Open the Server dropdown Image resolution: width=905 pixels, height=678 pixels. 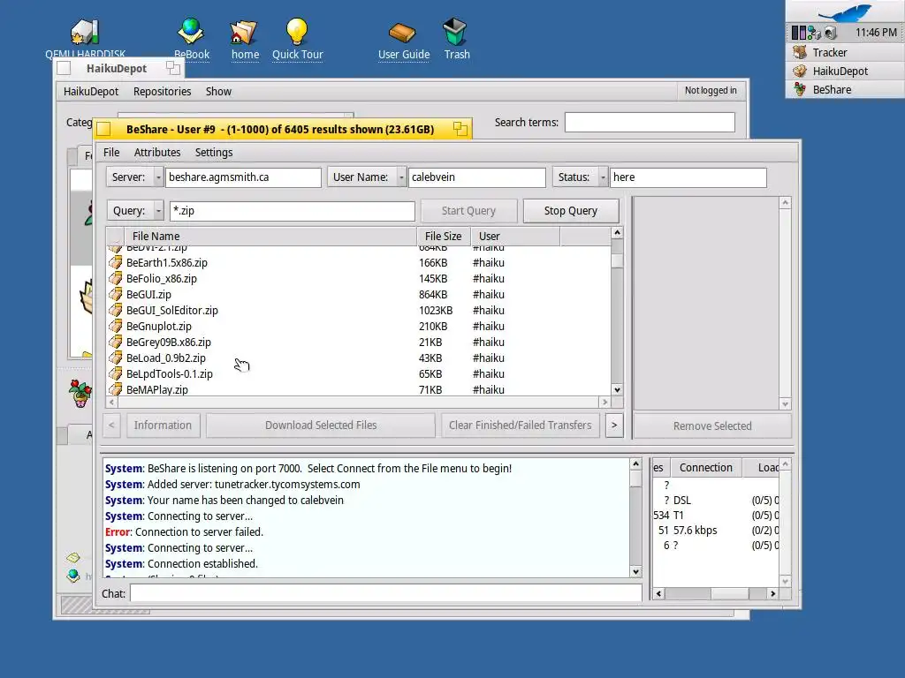point(158,177)
